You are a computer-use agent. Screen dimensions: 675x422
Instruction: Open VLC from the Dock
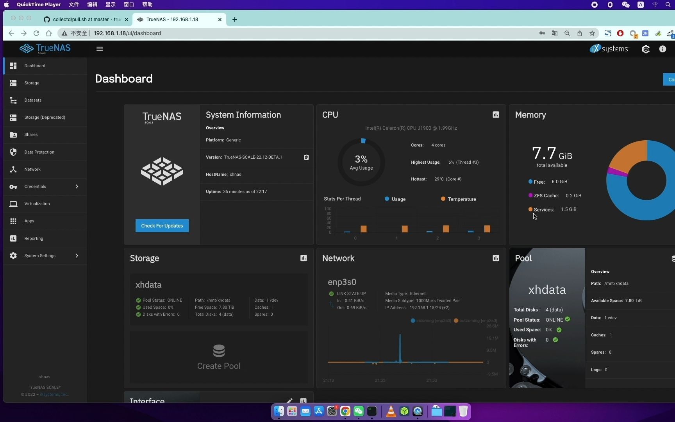click(391, 411)
